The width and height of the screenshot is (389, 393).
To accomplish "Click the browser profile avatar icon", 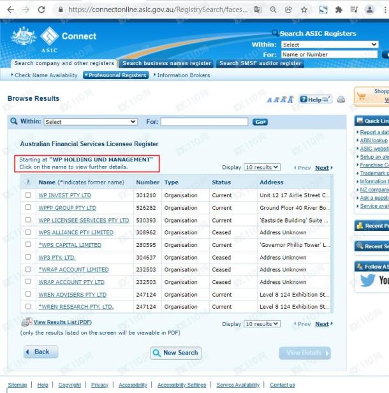I will coord(370,10).
